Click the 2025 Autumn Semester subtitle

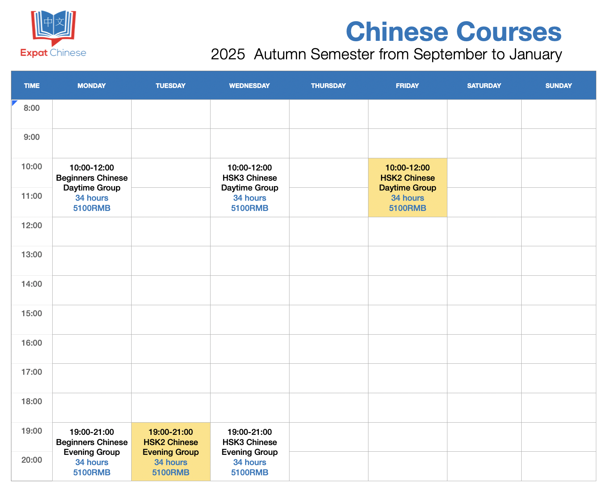pyautogui.click(x=386, y=54)
